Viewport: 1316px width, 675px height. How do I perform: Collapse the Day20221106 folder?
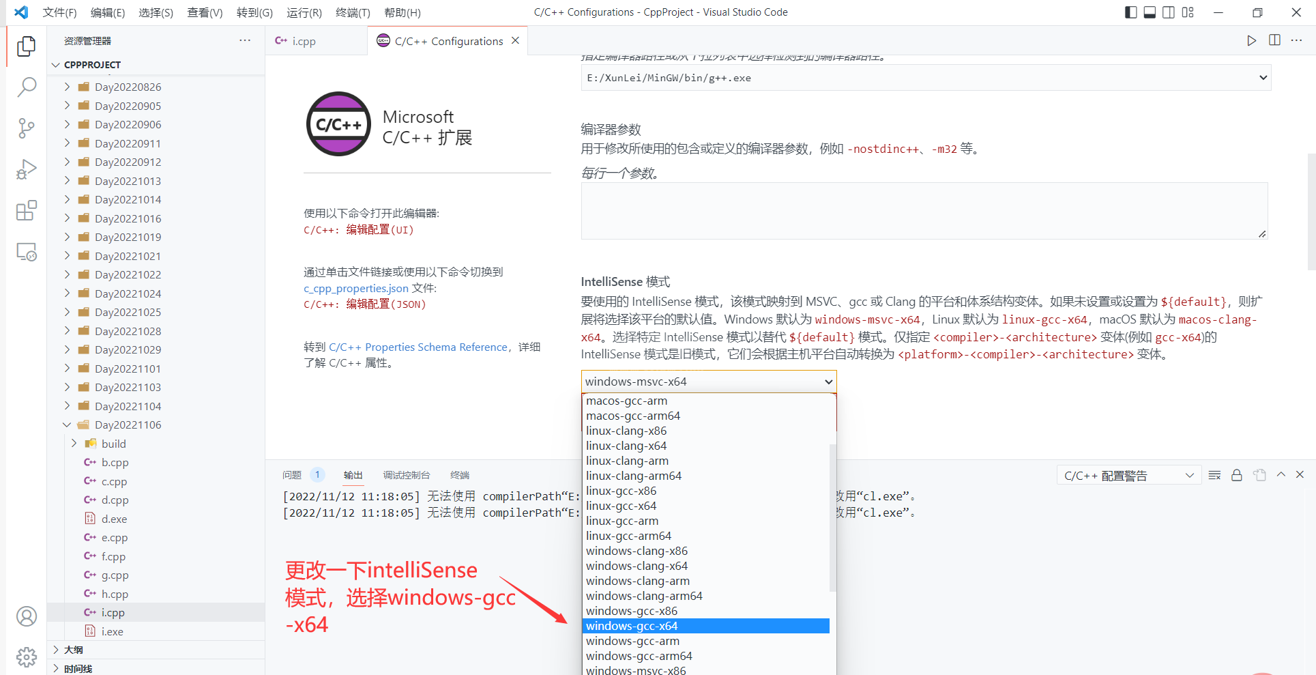coord(67,425)
